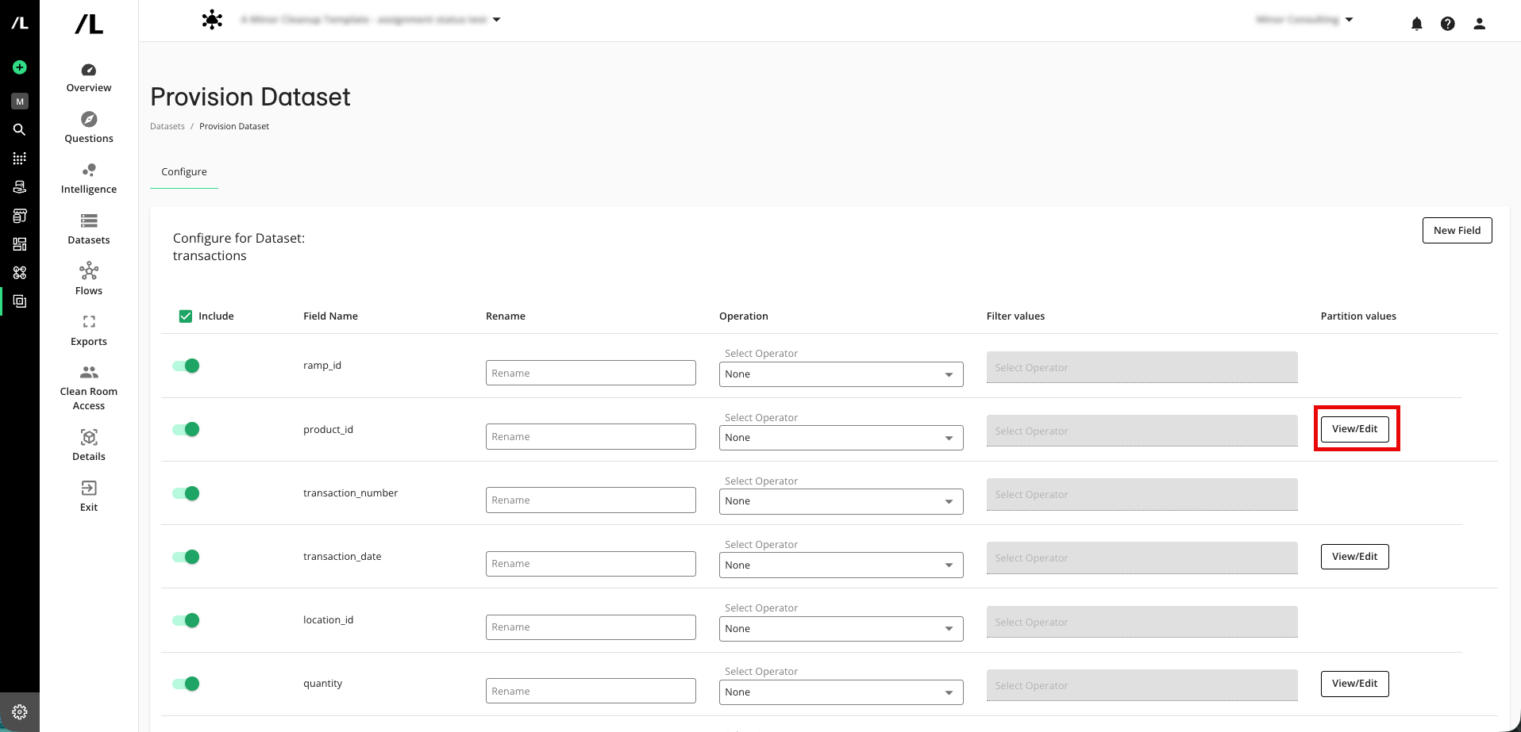Click View/Edit for product_id
The image size is (1521, 732).
point(1354,429)
